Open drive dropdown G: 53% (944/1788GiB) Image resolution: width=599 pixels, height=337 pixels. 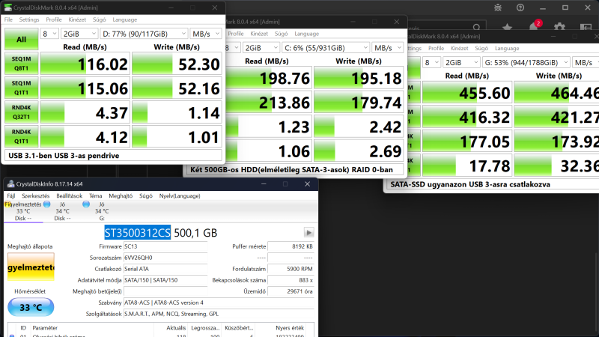click(526, 62)
